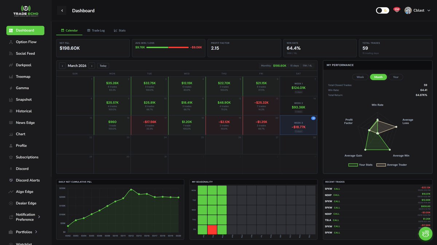Switch to the Trade Log tab
Image resolution: width=437 pixels, height=245 pixels.
pyautogui.click(x=96, y=30)
